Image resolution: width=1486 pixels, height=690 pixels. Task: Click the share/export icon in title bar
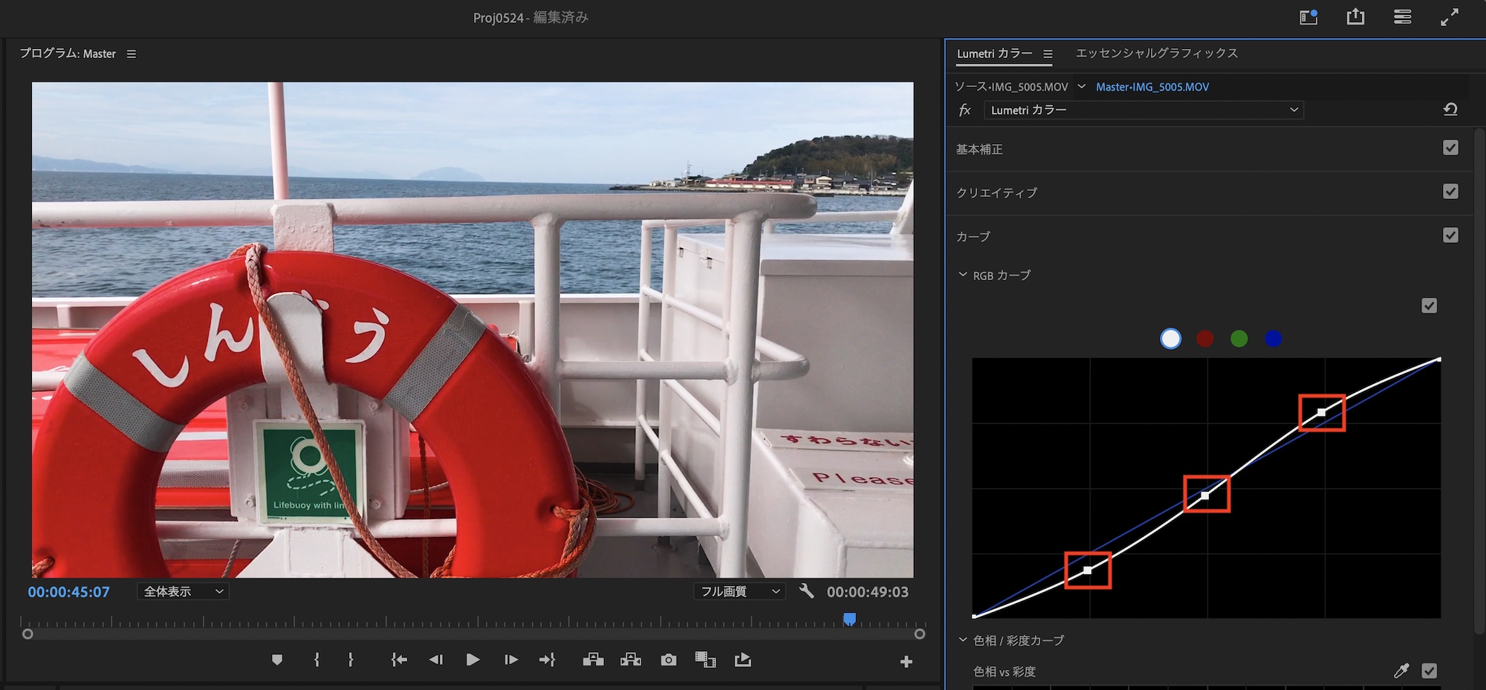coord(1355,17)
